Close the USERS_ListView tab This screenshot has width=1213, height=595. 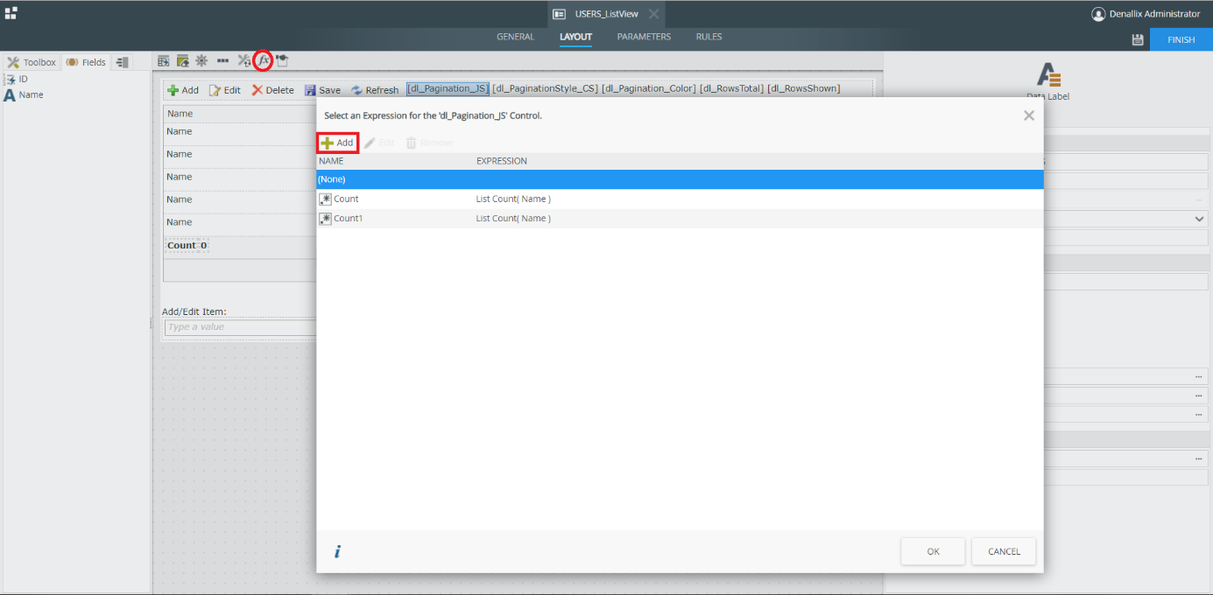coord(653,14)
